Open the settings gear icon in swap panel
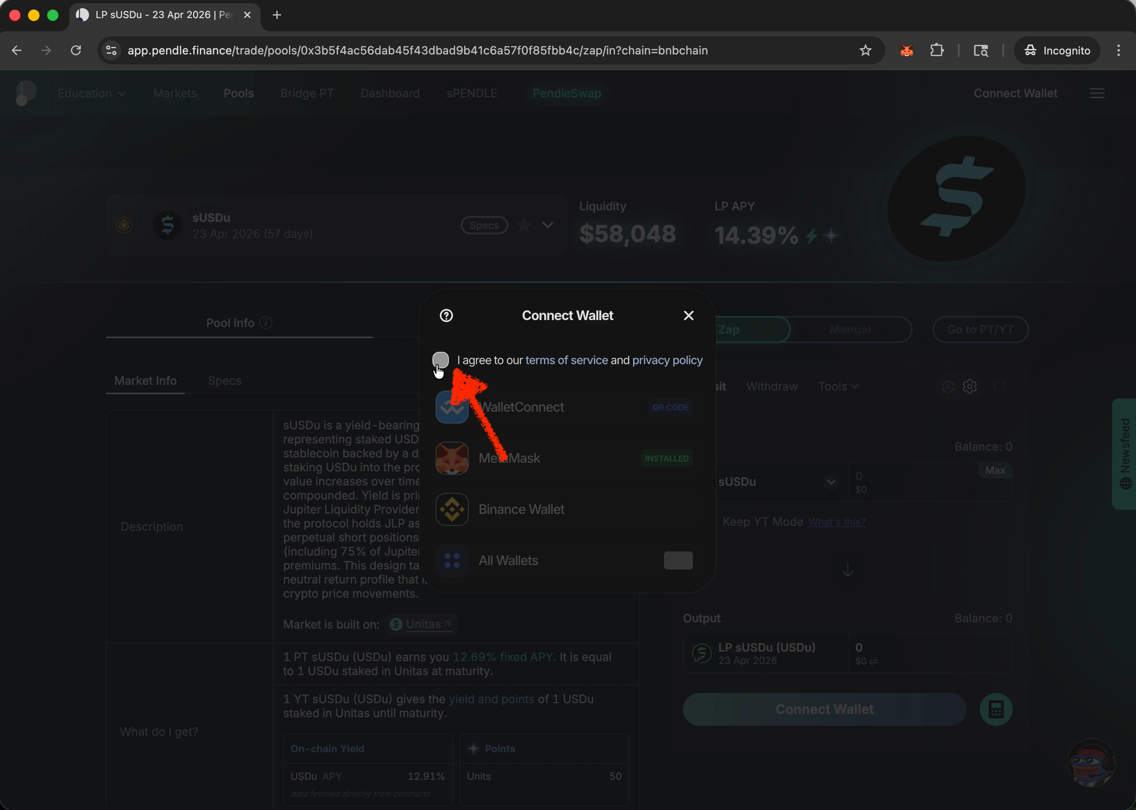 click(x=969, y=386)
